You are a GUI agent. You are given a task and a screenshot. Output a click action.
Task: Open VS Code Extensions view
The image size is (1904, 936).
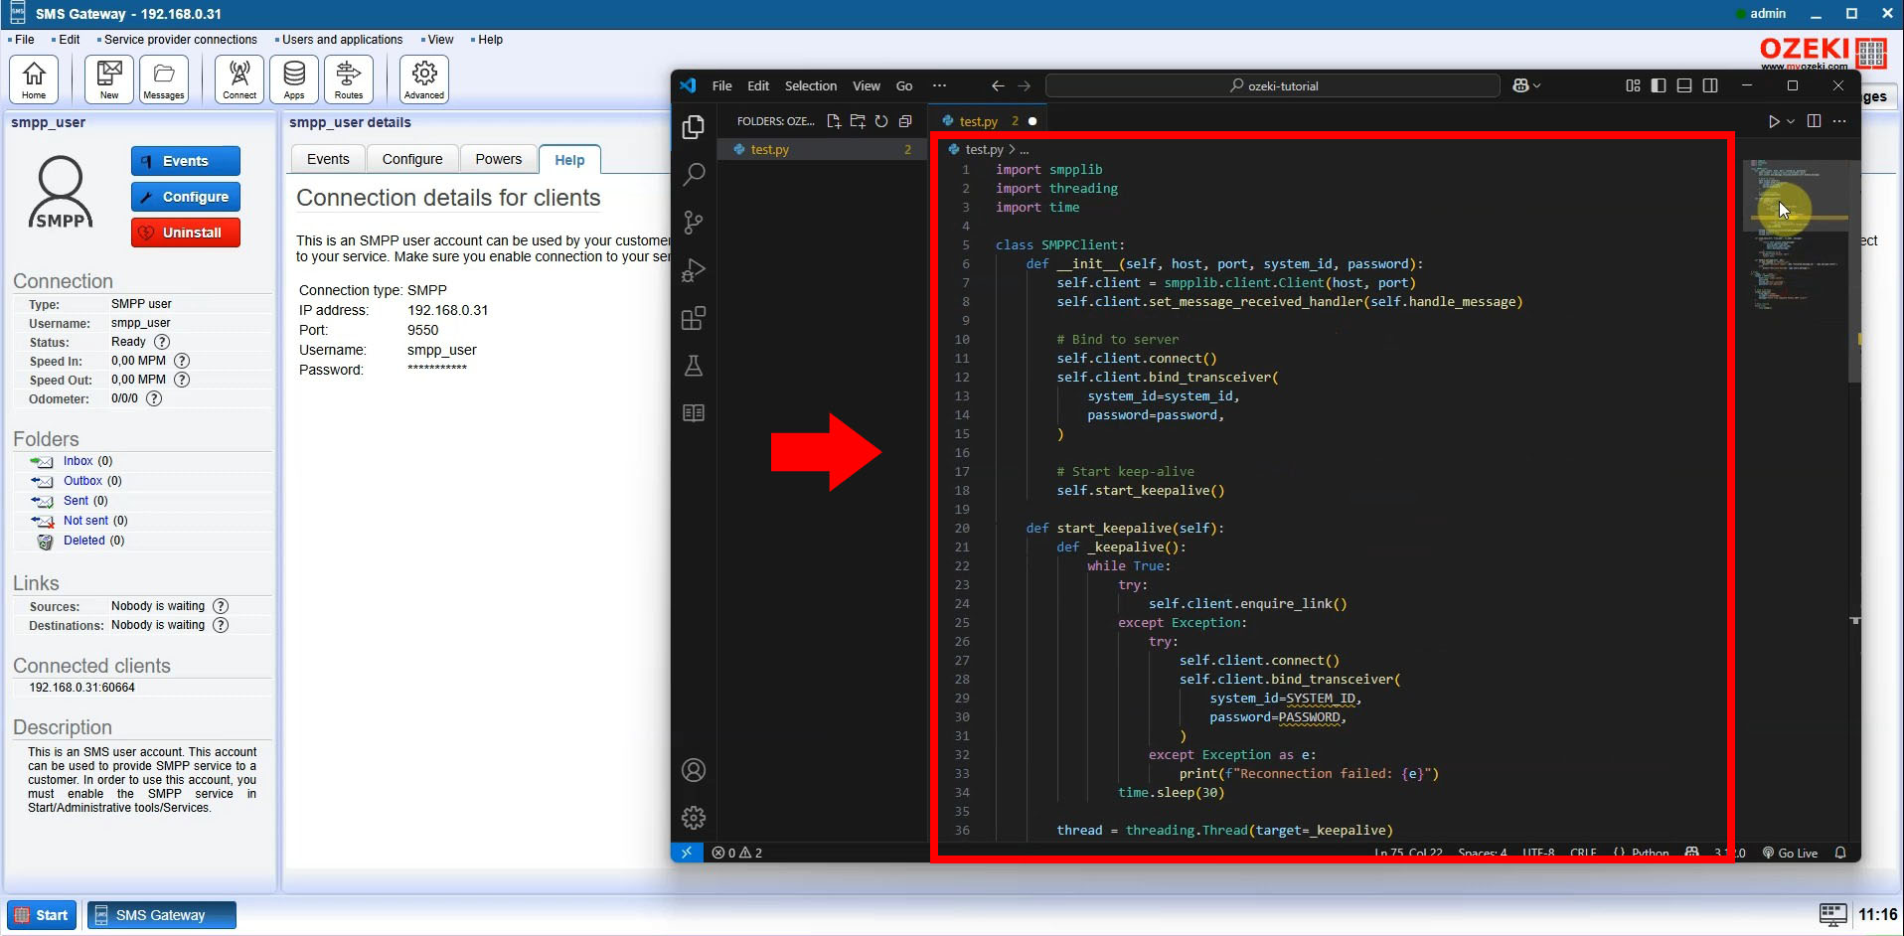tap(694, 318)
